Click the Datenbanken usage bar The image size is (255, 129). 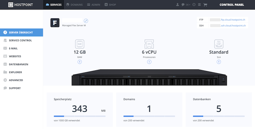(x=219, y=116)
